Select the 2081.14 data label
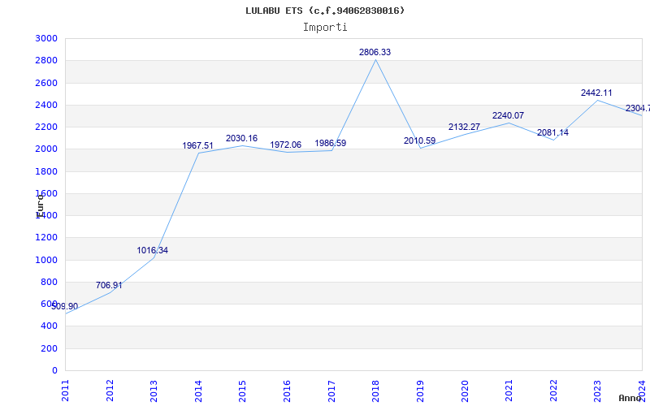This screenshot has height=406, width=650. coord(553,133)
